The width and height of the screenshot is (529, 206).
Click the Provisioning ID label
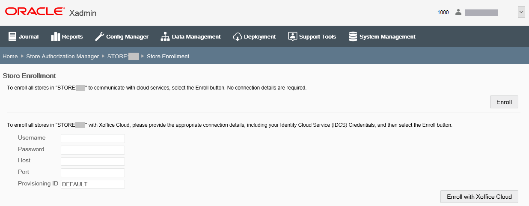tap(38, 183)
